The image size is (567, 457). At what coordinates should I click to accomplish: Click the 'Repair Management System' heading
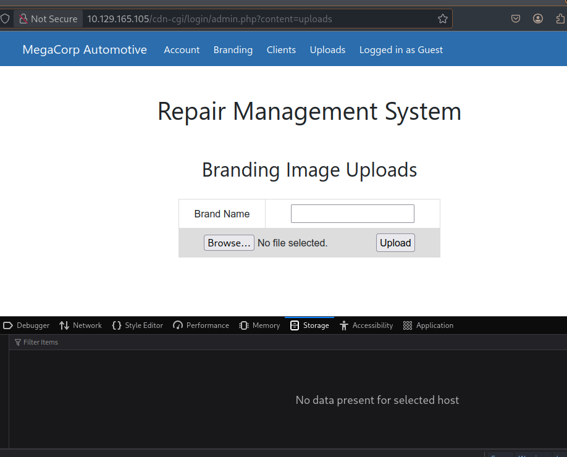click(309, 111)
